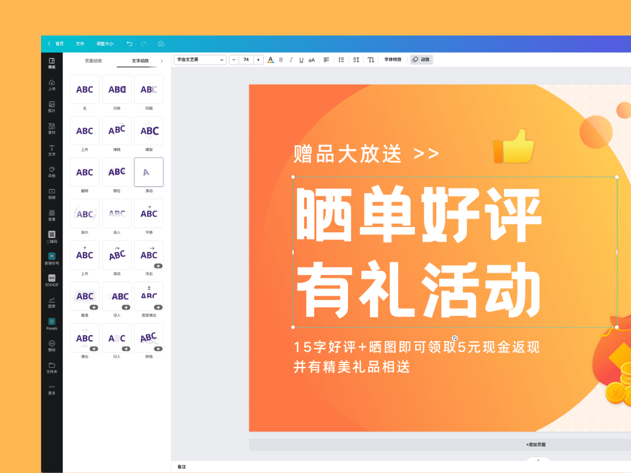This screenshot has height=473, width=631.
Task: Select the premium 拼贴 animation effect
Action: 149,338
